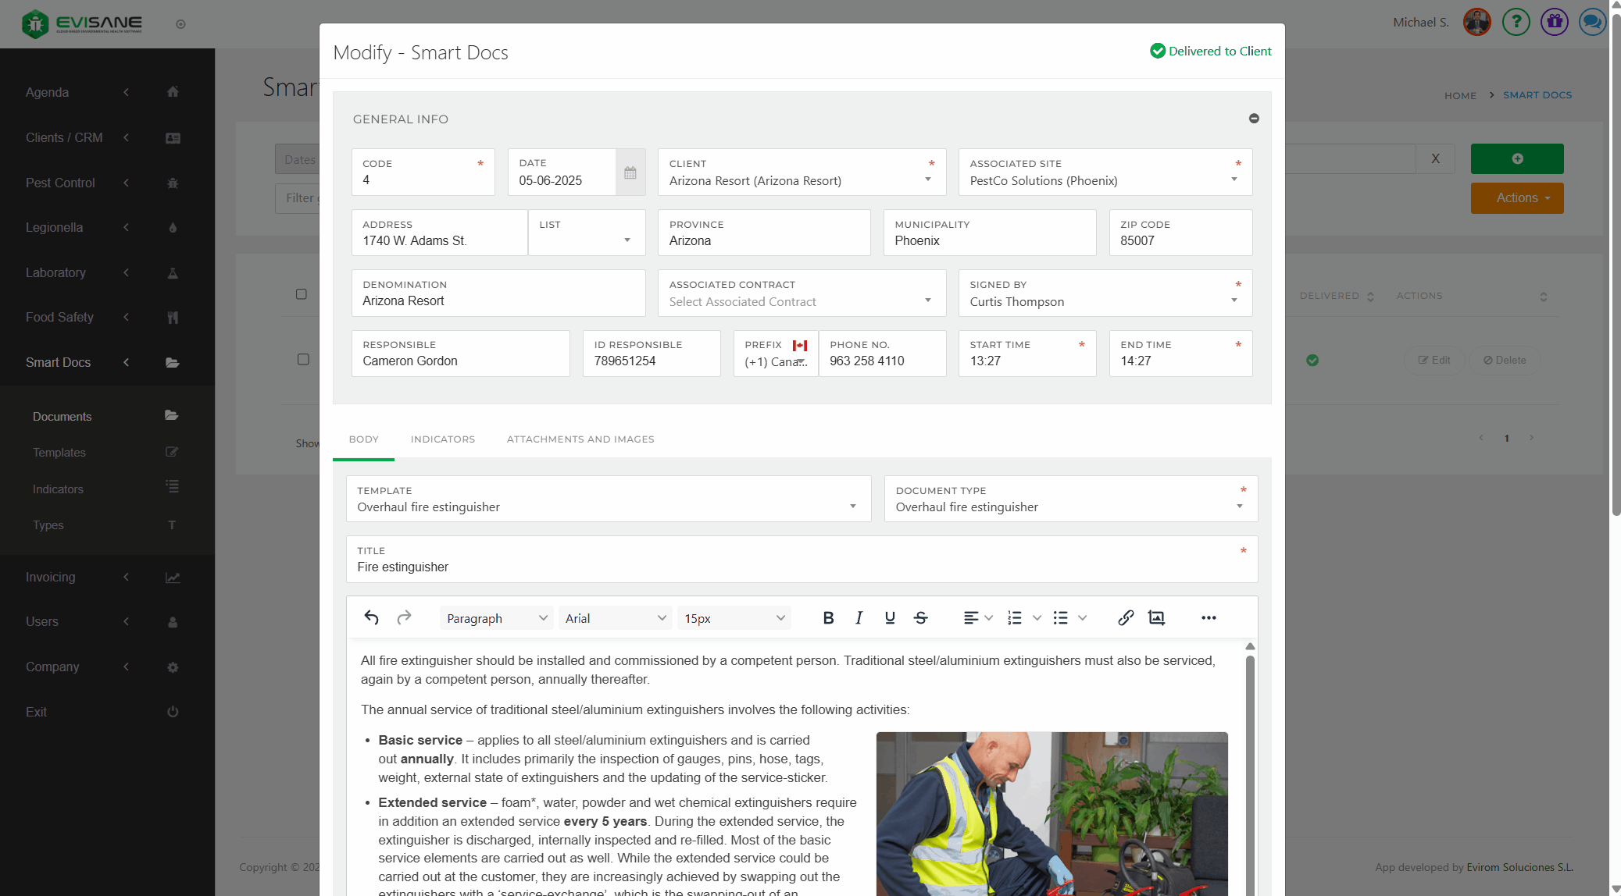
Task: Click the Delete button in the row
Action: [1505, 360]
